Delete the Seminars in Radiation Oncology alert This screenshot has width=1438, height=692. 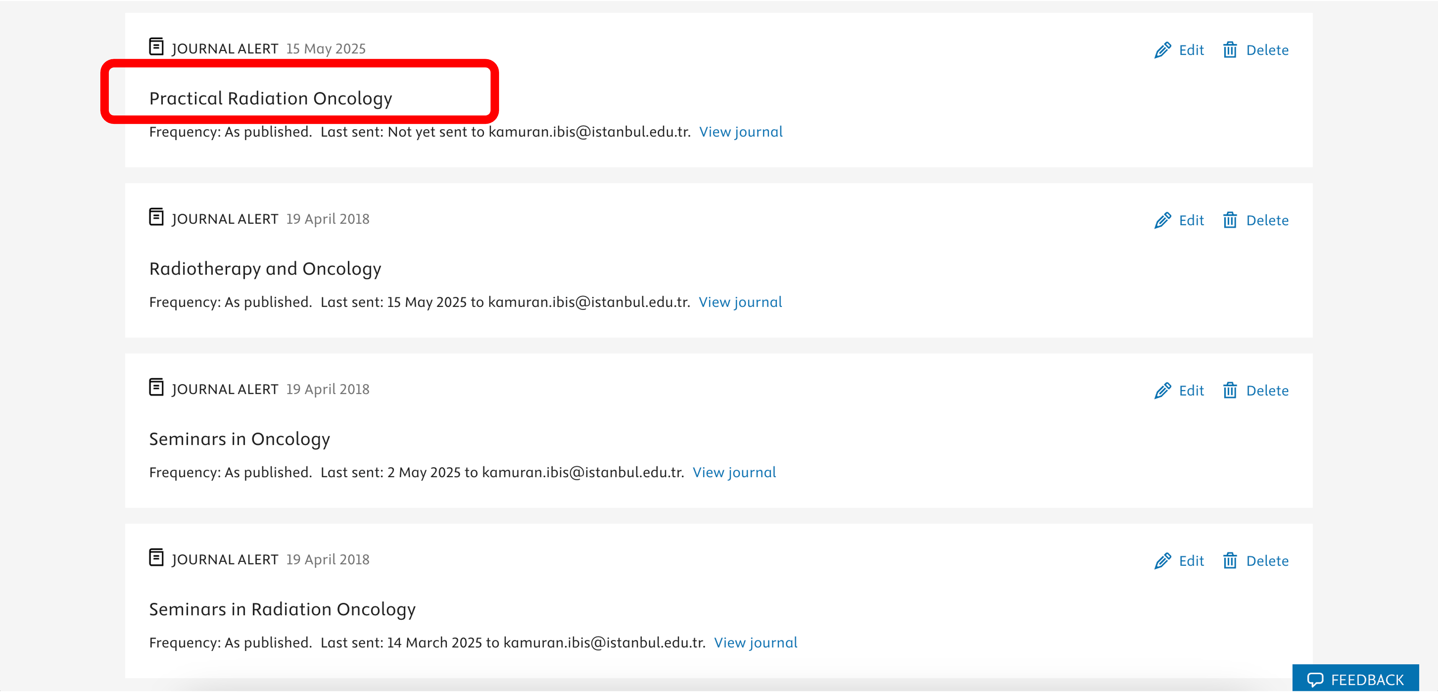1255,561
